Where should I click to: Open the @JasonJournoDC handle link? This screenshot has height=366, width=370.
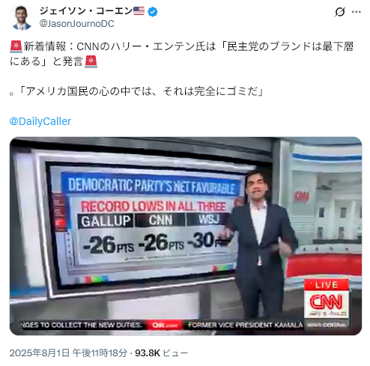click(x=77, y=24)
